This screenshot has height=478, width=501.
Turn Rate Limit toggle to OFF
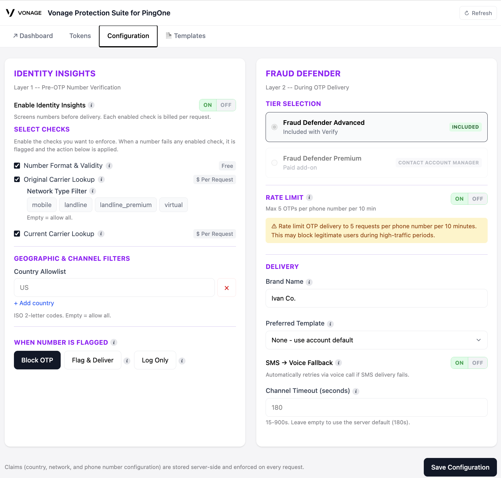(x=477, y=199)
